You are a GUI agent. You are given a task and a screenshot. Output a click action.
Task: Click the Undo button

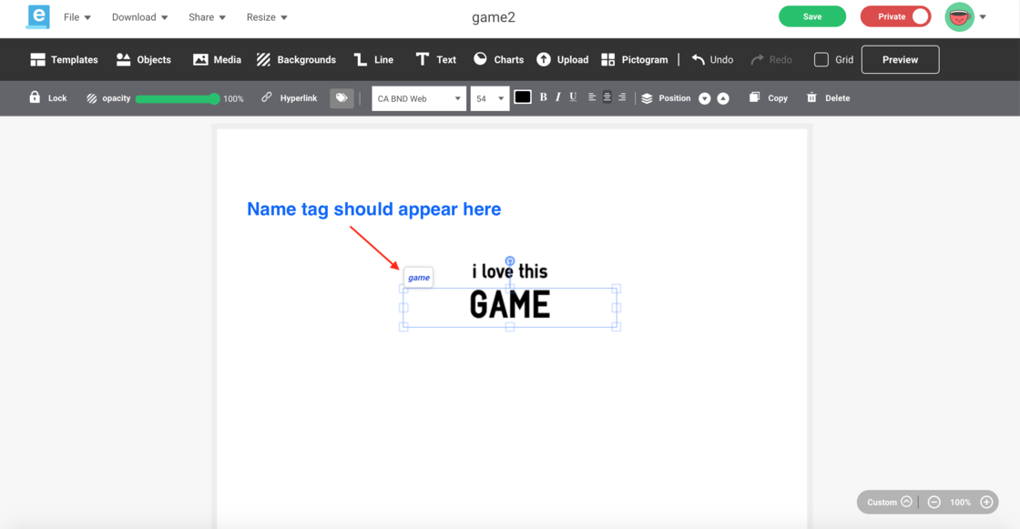point(712,60)
